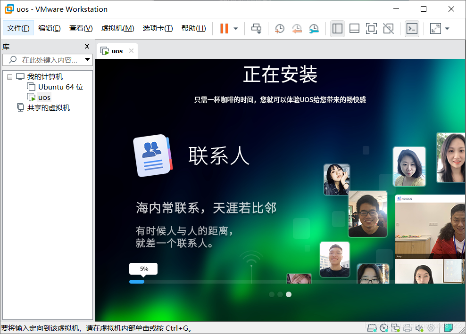This screenshot has width=466, height=334.
Task: Select the active third slideshow dot
Action: click(x=289, y=294)
